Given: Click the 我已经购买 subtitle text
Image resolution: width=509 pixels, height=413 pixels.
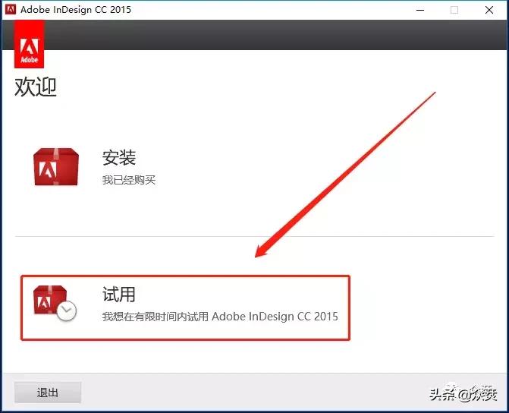Looking at the screenshot, I should 129,180.
